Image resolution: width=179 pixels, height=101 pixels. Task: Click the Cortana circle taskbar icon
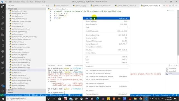pos(48,98)
